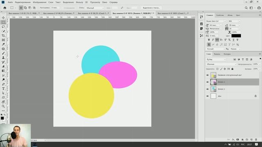262x147 pixels.
Task: Select the Brush tool
Action: 3,53
